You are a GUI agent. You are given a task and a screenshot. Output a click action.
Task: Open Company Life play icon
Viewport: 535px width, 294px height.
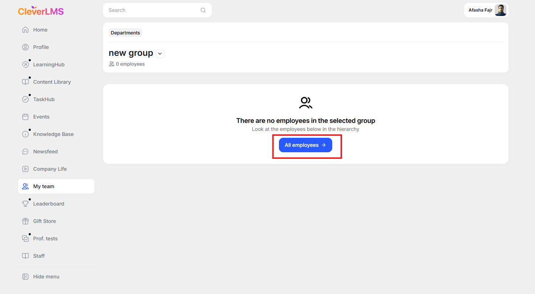25,169
